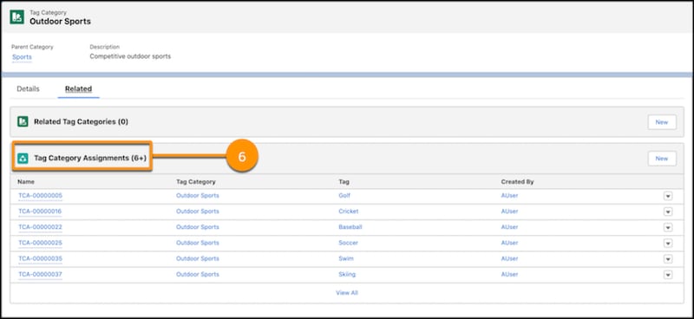Click AUser in the Baseball row
Image resolution: width=694 pixels, height=319 pixels.
(509, 227)
